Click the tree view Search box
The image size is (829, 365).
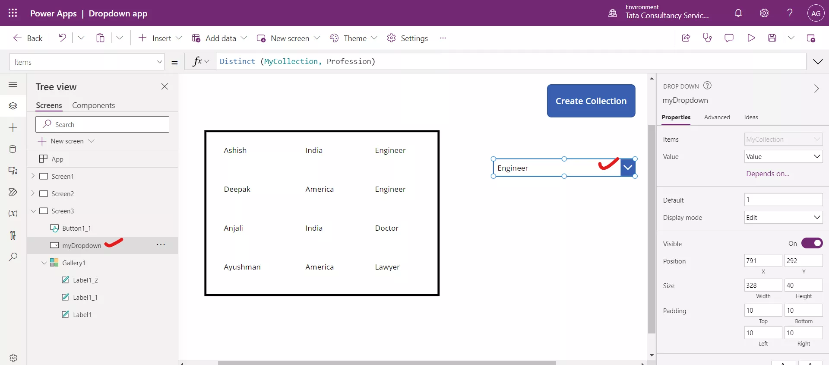(102, 124)
